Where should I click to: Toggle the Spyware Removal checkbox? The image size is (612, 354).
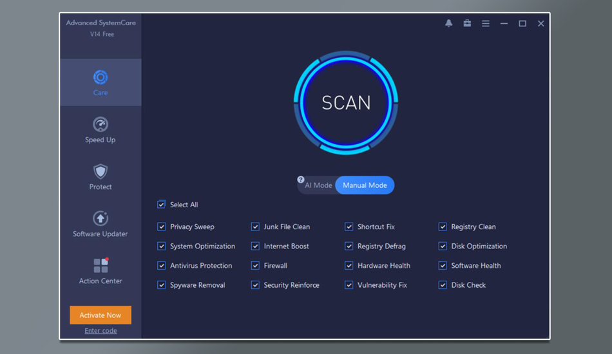click(x=161, y=284)
